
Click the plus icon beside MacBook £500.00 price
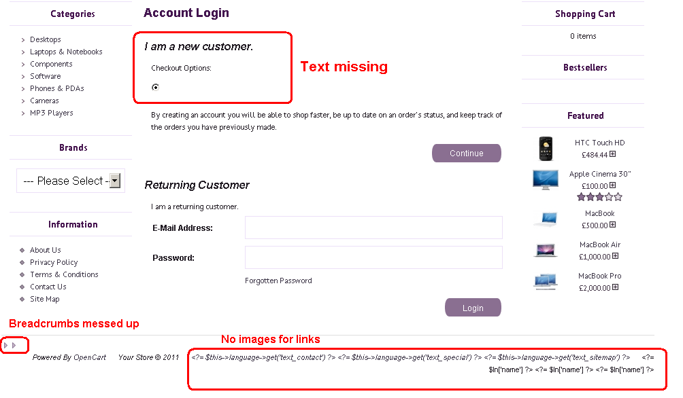coord(612,224)
